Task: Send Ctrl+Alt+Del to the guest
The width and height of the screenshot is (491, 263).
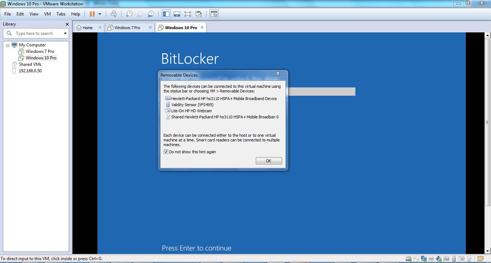Action: pyautogui.click(x=114, y=14)
